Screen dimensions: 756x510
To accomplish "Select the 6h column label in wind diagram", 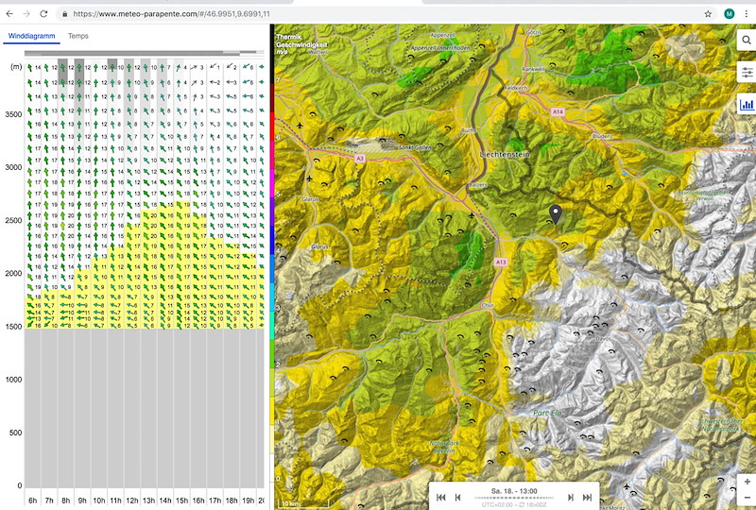I will (x=32, y=501).
